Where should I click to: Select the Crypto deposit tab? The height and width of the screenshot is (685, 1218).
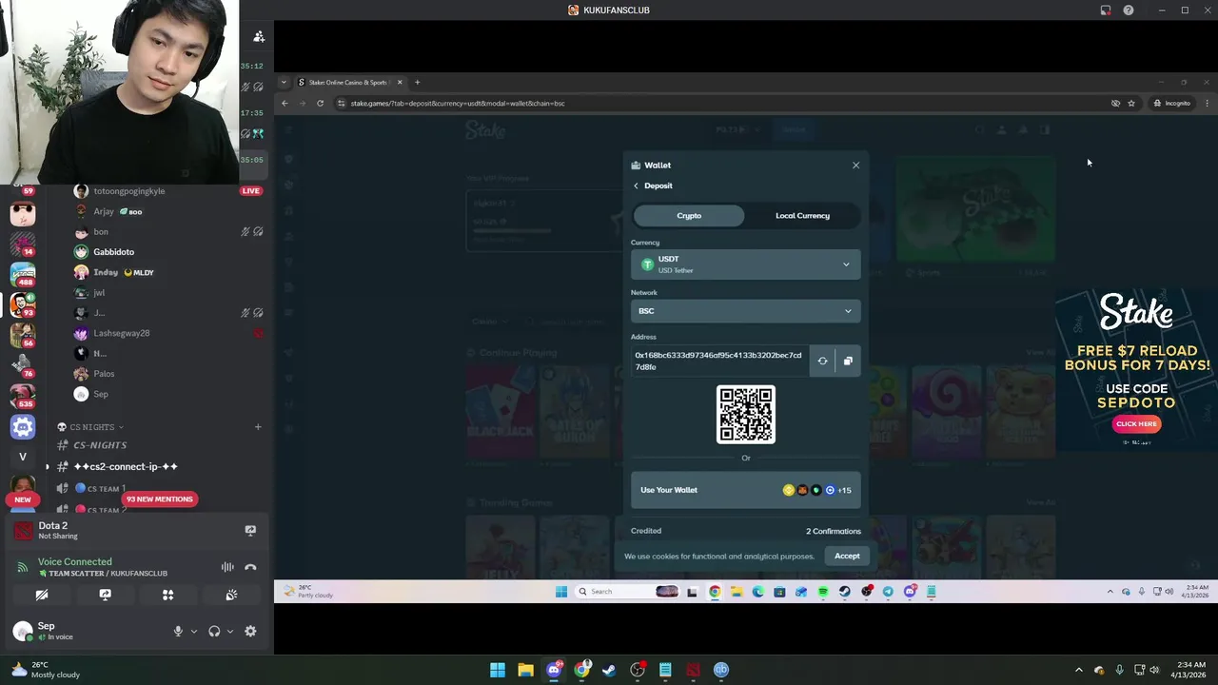point(689,216)
